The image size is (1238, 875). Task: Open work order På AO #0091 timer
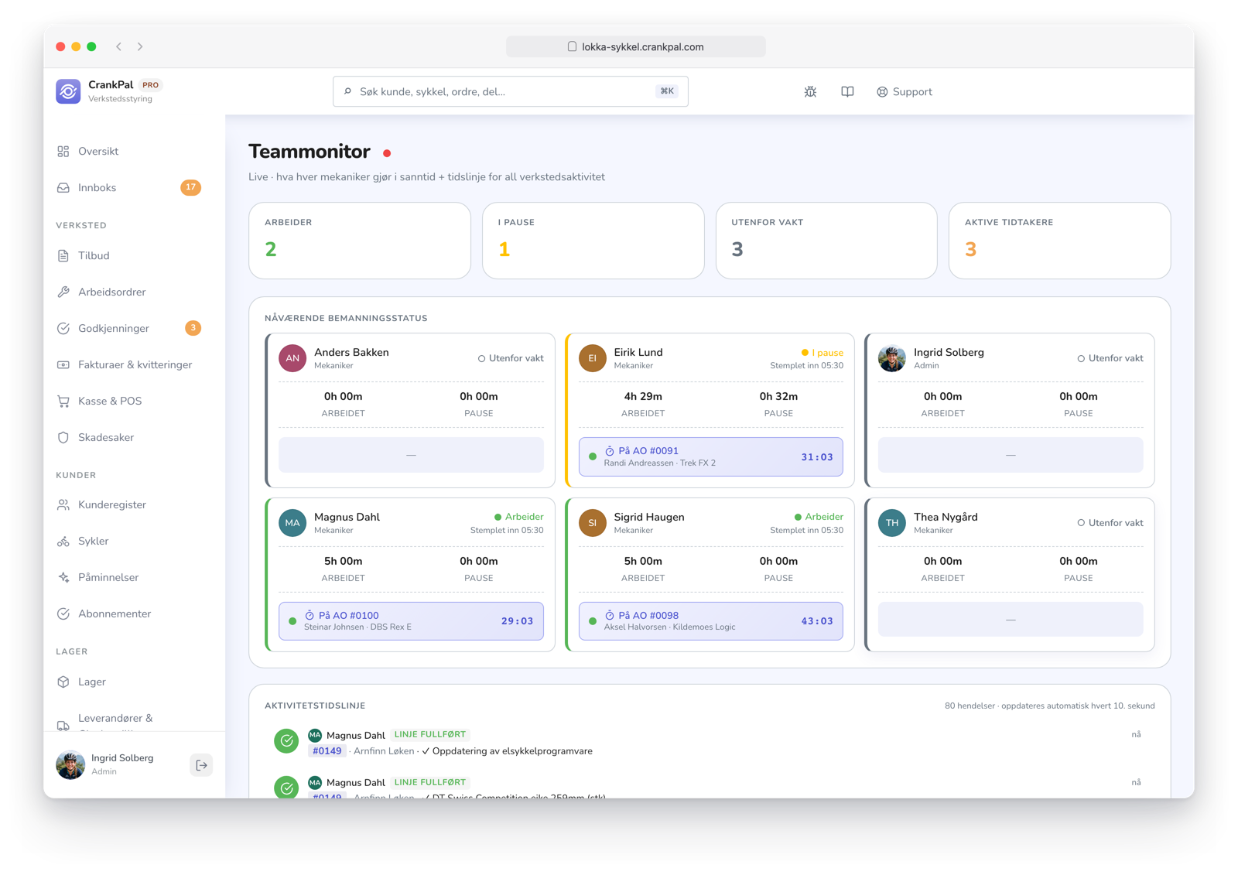click(711, 457)
